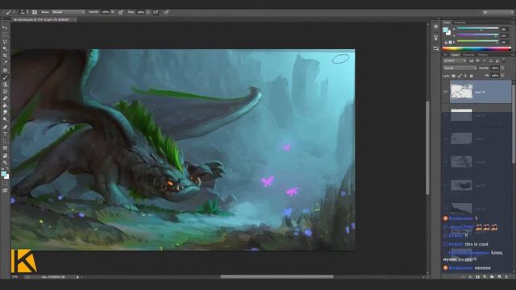Select the Quick Selection tool
Viewport: 516px width, 290px height.
click(5, 48)
